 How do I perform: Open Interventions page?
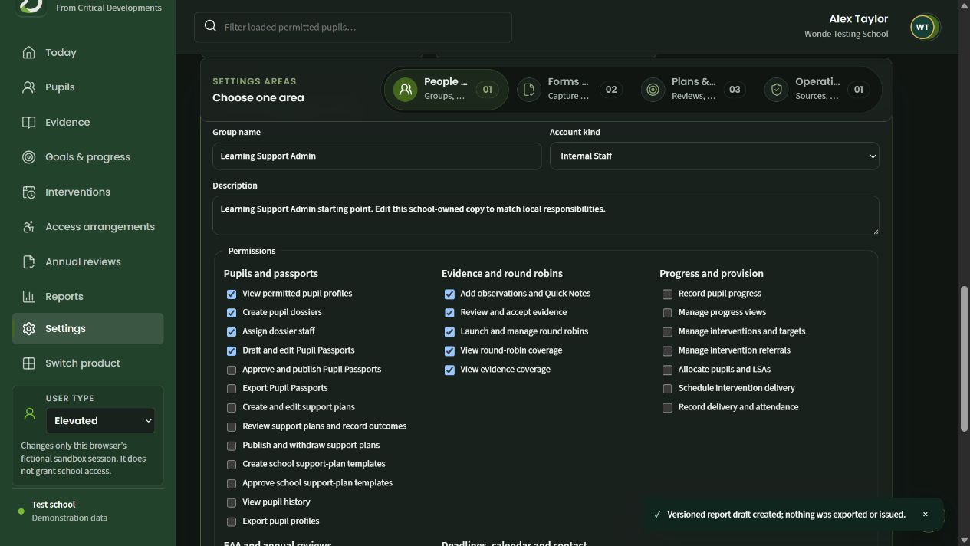87,192
